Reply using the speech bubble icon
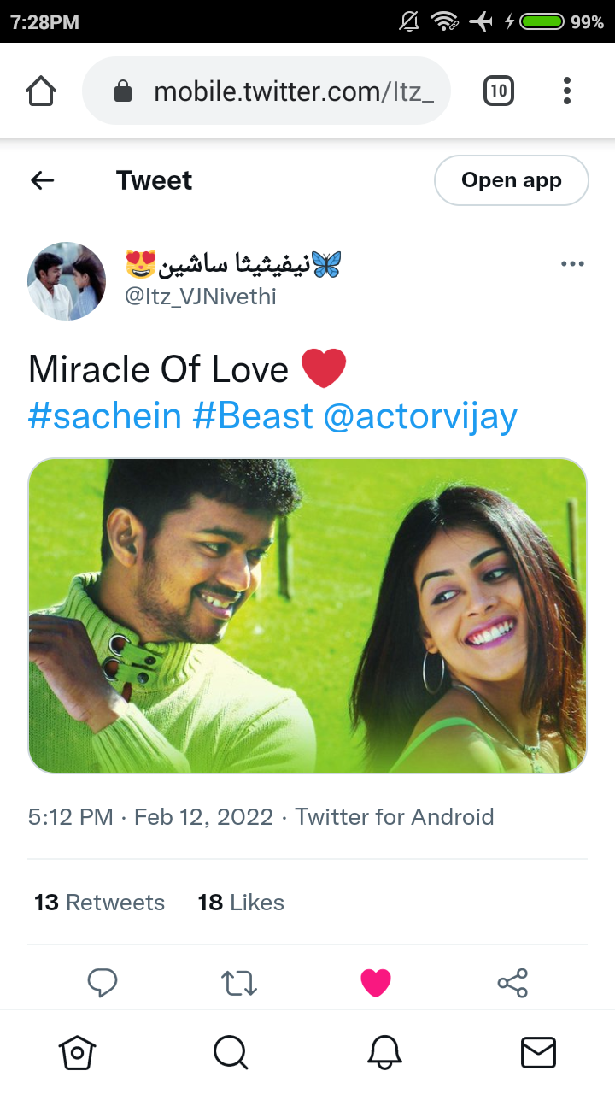 coord(102,983)
